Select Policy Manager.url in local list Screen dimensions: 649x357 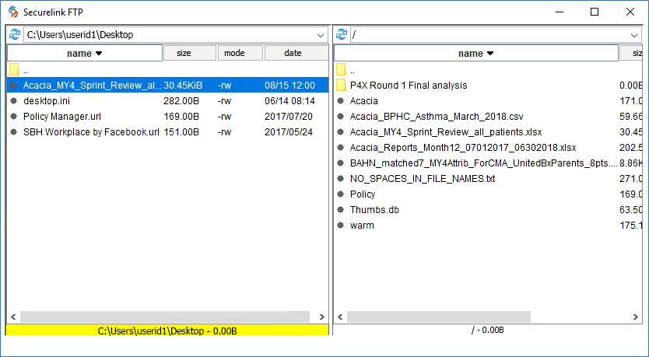click(62, 117)
